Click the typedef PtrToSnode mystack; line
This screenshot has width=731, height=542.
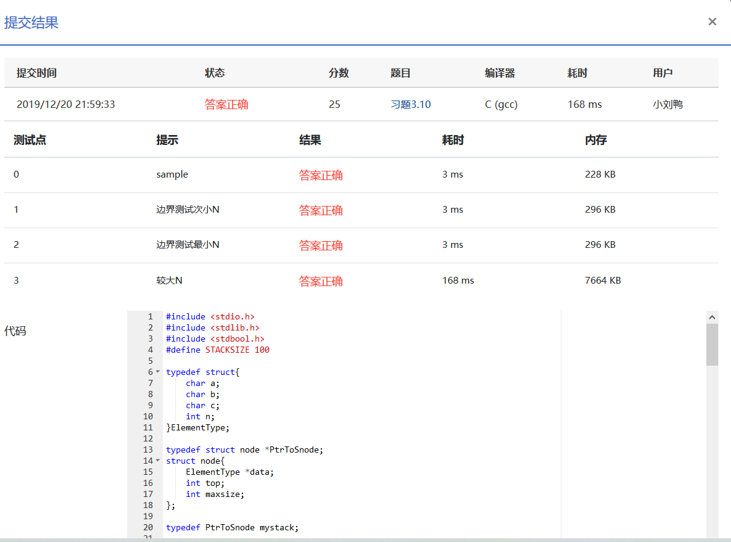[232, 527]
